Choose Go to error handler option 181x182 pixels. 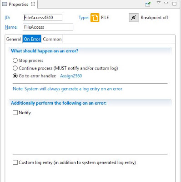click(x=15, y=76)
